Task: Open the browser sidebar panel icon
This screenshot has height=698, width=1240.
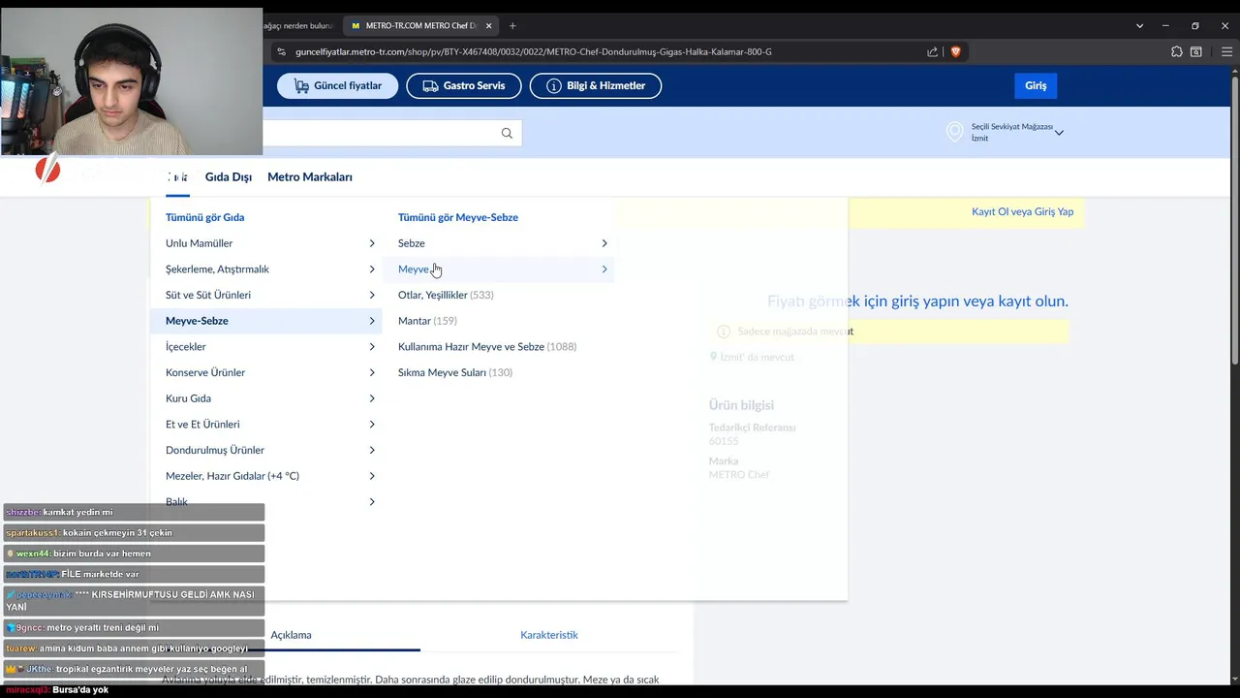Action: pos(1196,51)
